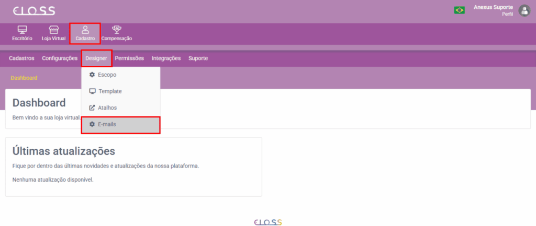Click the CLOSS footer logo
Image resolution: width=536 pixels, height=226 pixels.
(267, 222)
